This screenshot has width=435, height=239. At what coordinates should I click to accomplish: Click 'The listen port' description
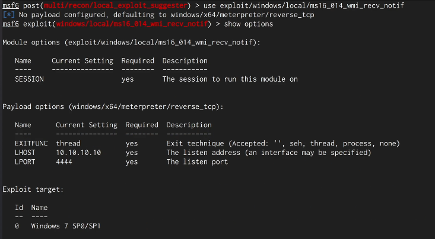tap(197, 162)
